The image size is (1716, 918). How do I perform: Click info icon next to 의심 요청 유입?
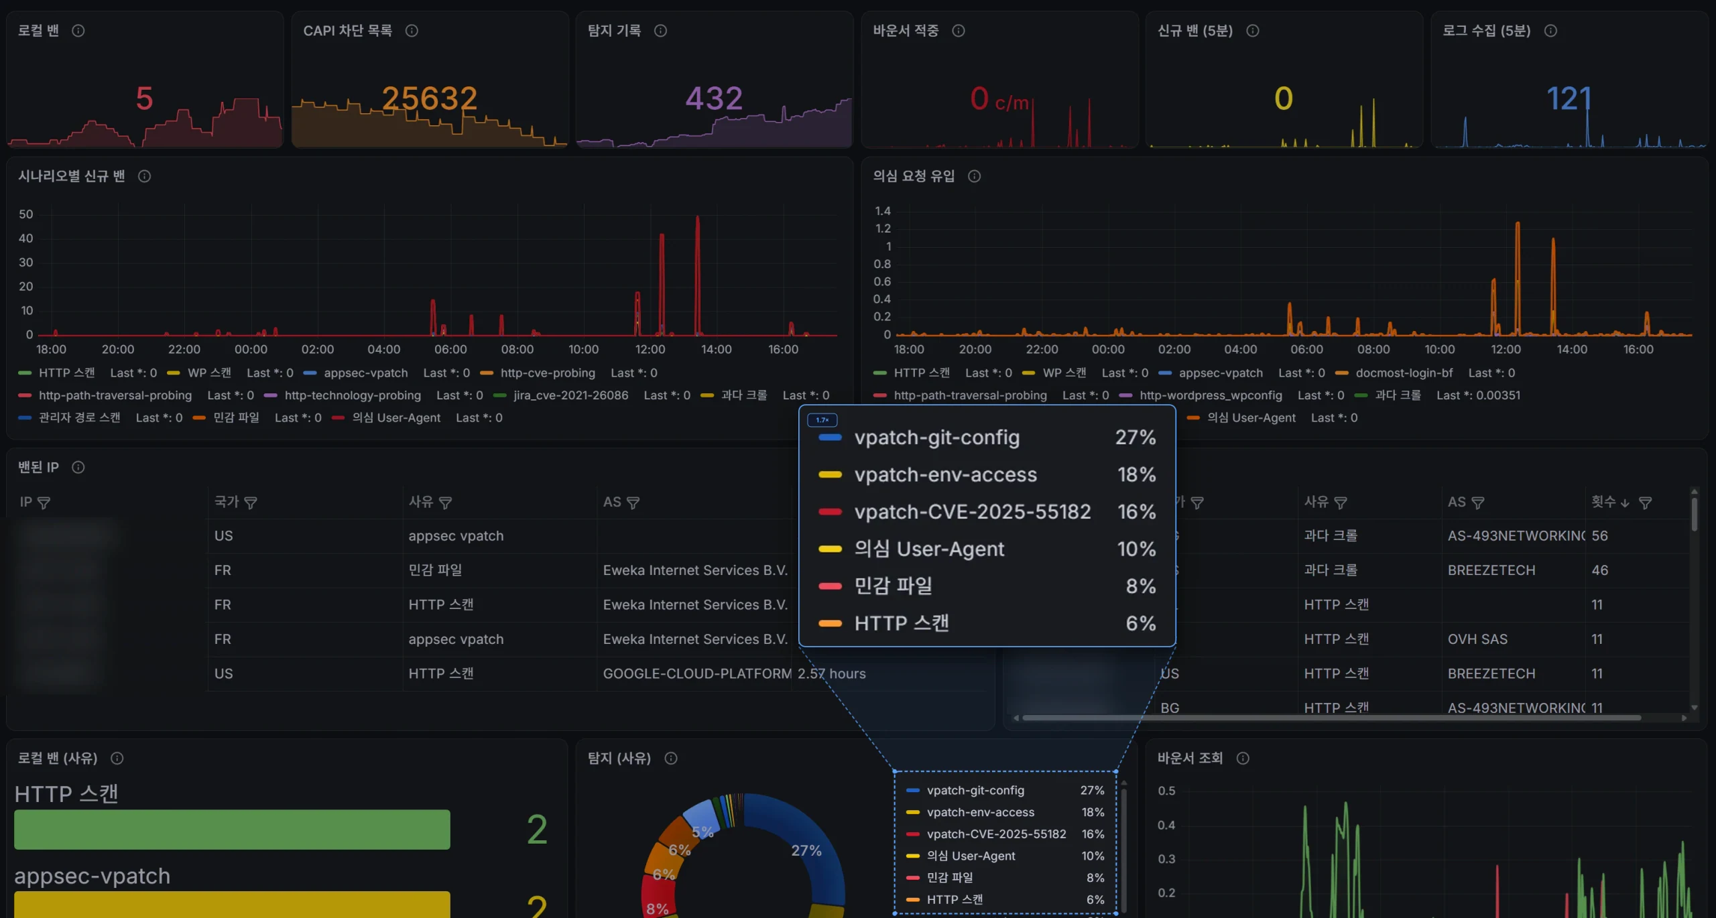[x=975, y=176]
